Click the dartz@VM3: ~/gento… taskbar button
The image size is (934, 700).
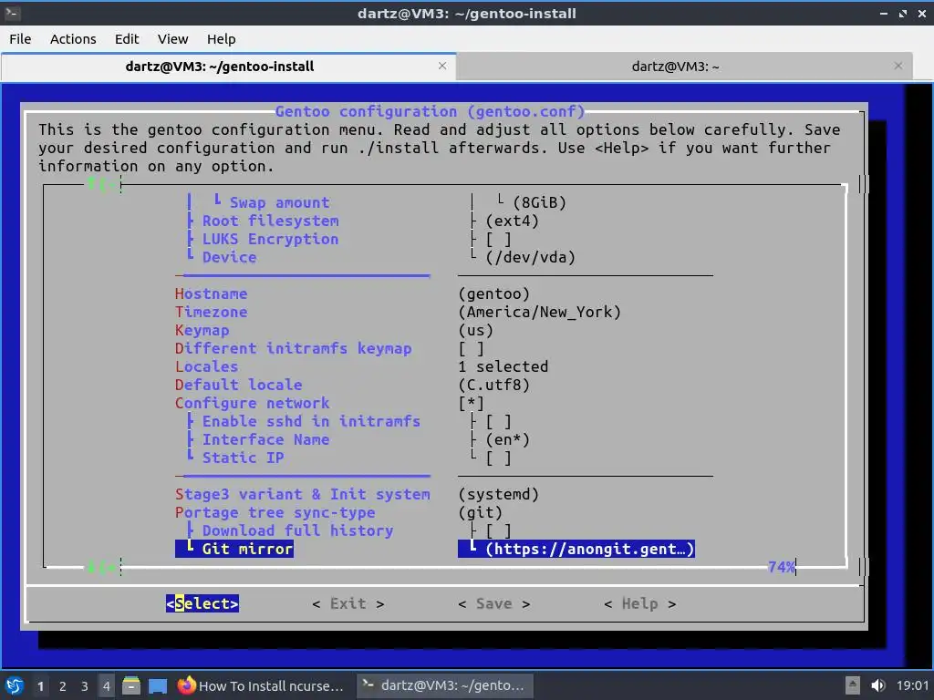[x=444, y=685]
